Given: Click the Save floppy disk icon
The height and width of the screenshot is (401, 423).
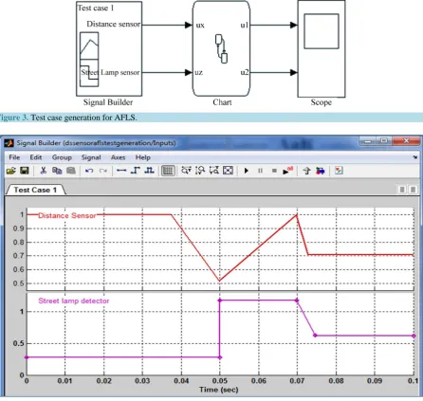Looking at the screenshot, I should (25, 171).
